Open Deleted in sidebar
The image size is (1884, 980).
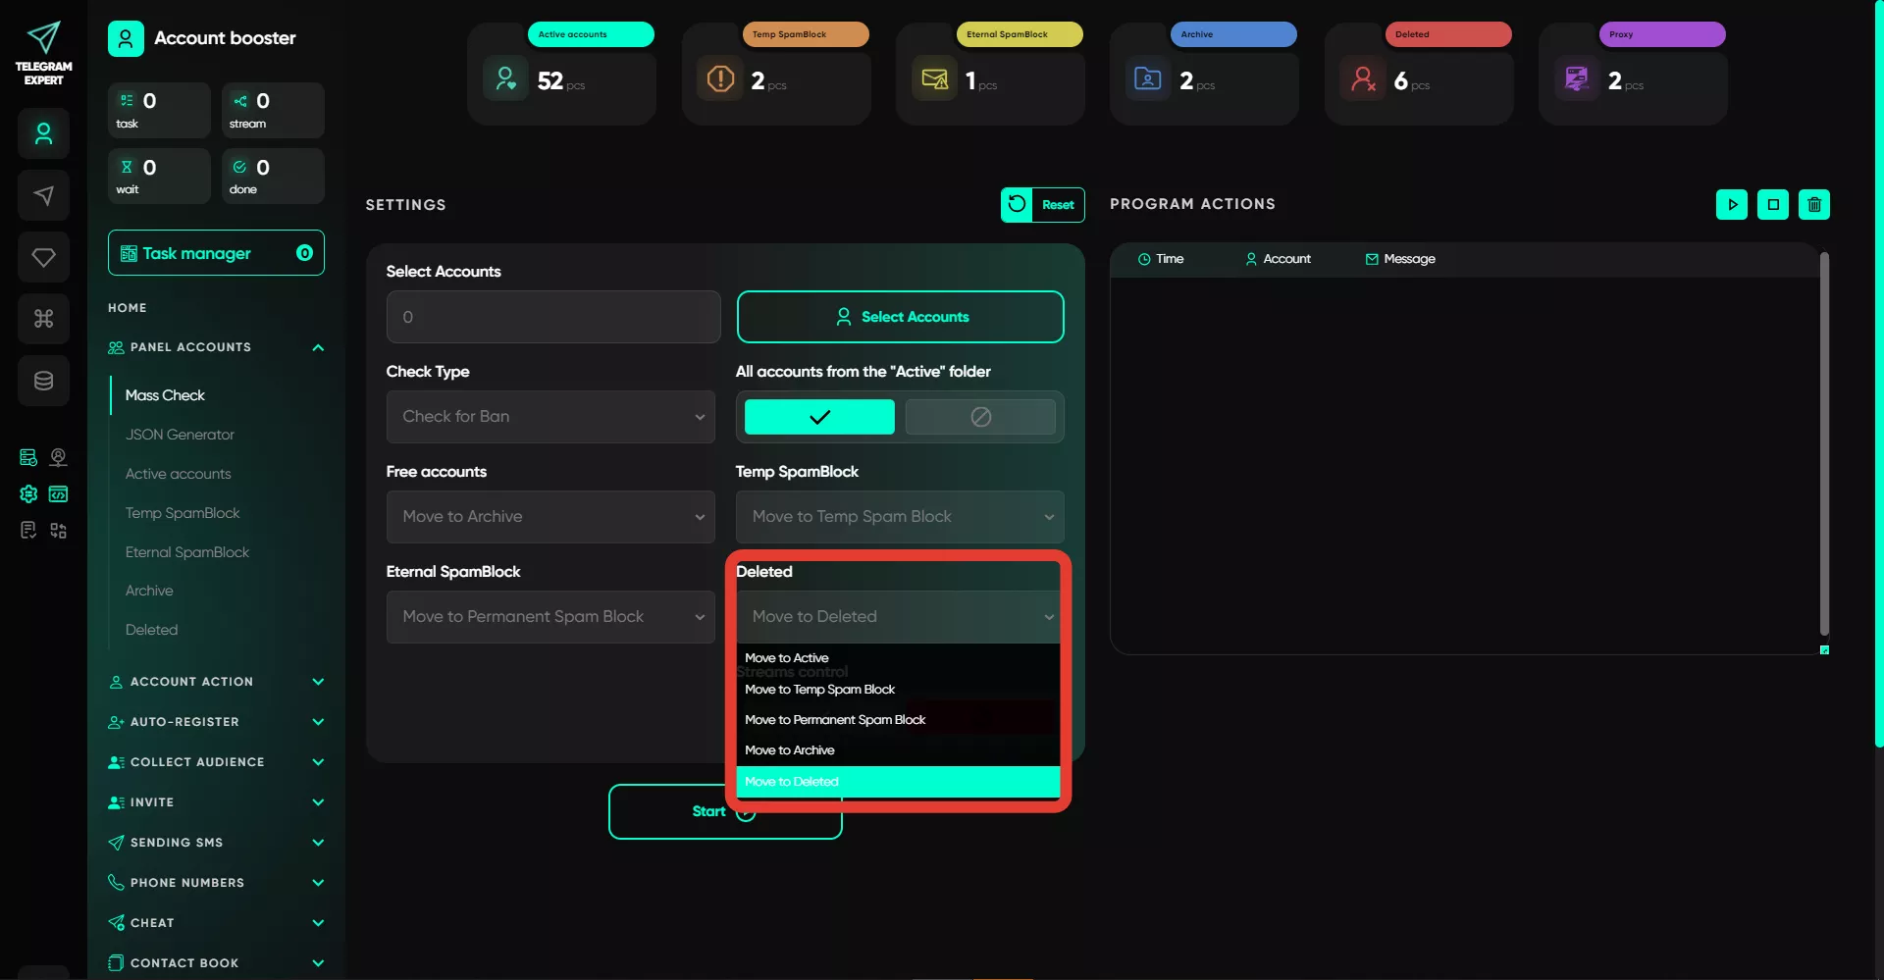coord(151,630)
